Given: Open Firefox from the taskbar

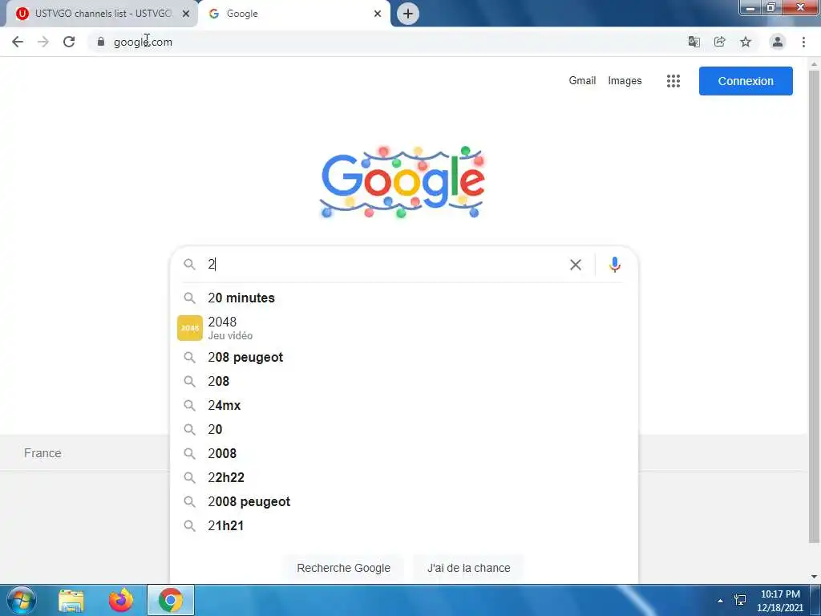Looking at the screenshot, I should [x=121, y=600].
